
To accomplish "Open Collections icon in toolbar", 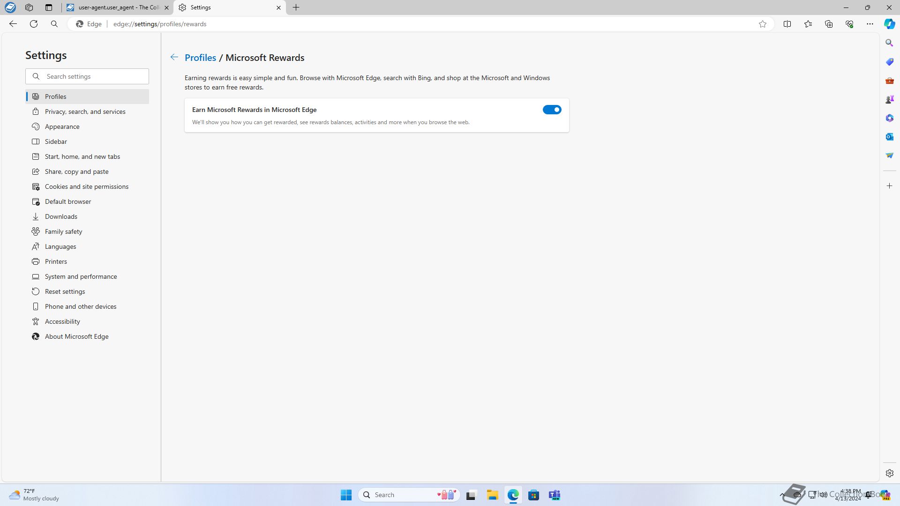I will pyautogui.click(x=828, y=24).
